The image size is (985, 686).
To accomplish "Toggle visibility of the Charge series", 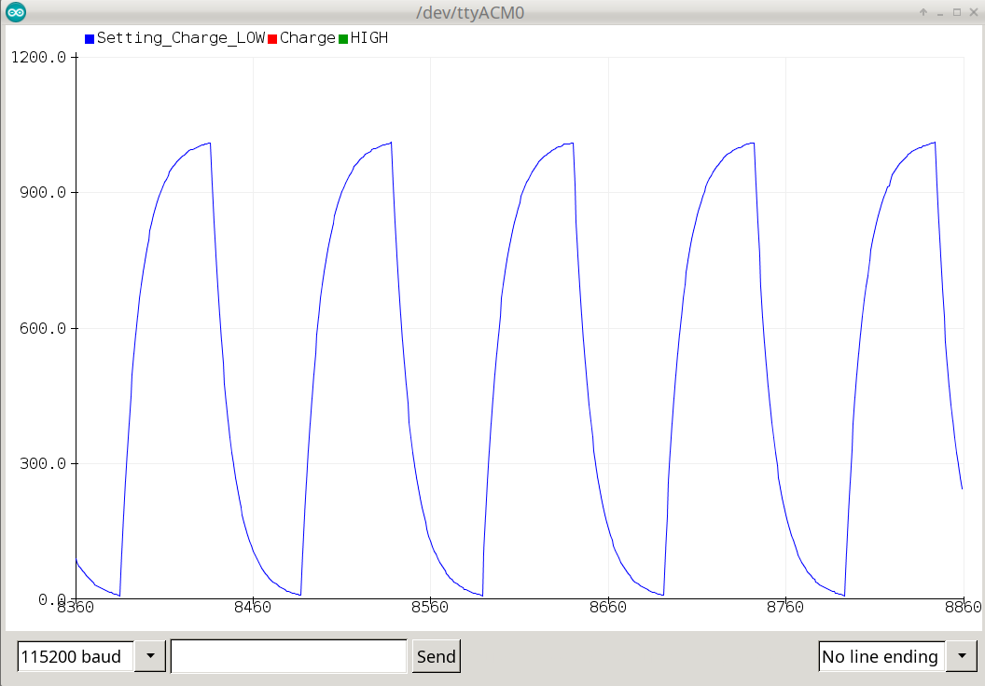I will [x=271, y=38].
